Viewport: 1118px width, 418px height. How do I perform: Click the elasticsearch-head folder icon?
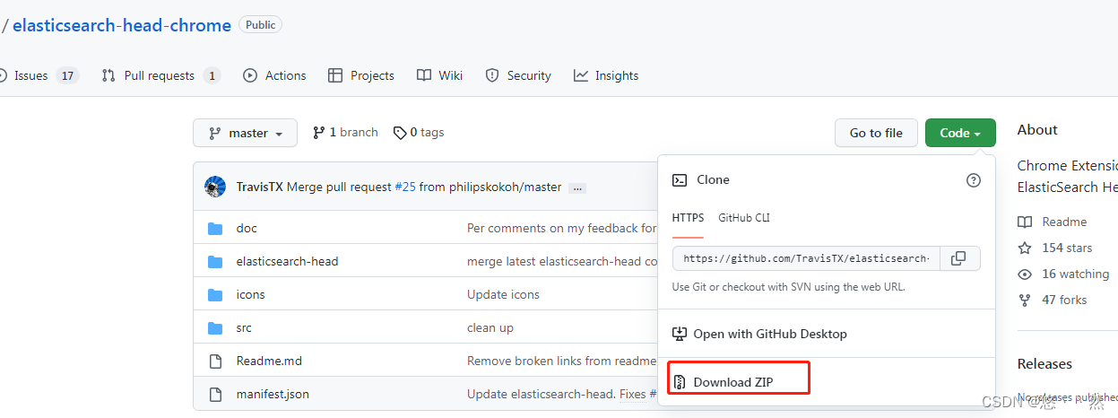click(215, 261)
